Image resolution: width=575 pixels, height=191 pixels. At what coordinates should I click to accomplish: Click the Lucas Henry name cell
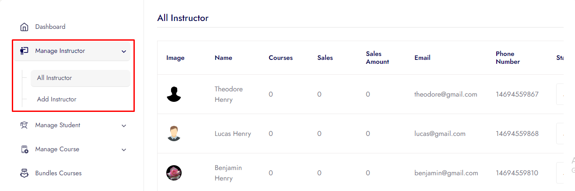pos(233,134)
